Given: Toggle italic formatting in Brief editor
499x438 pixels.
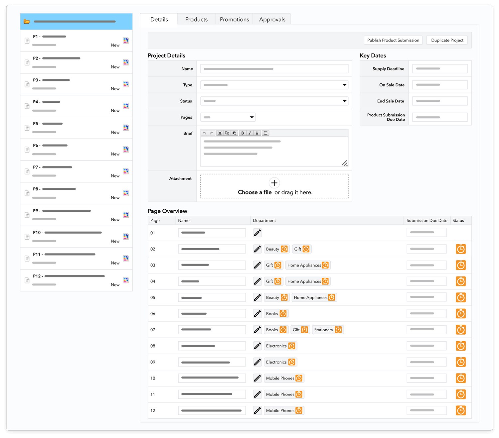Looking at the screenshot, I should (249, 133).
